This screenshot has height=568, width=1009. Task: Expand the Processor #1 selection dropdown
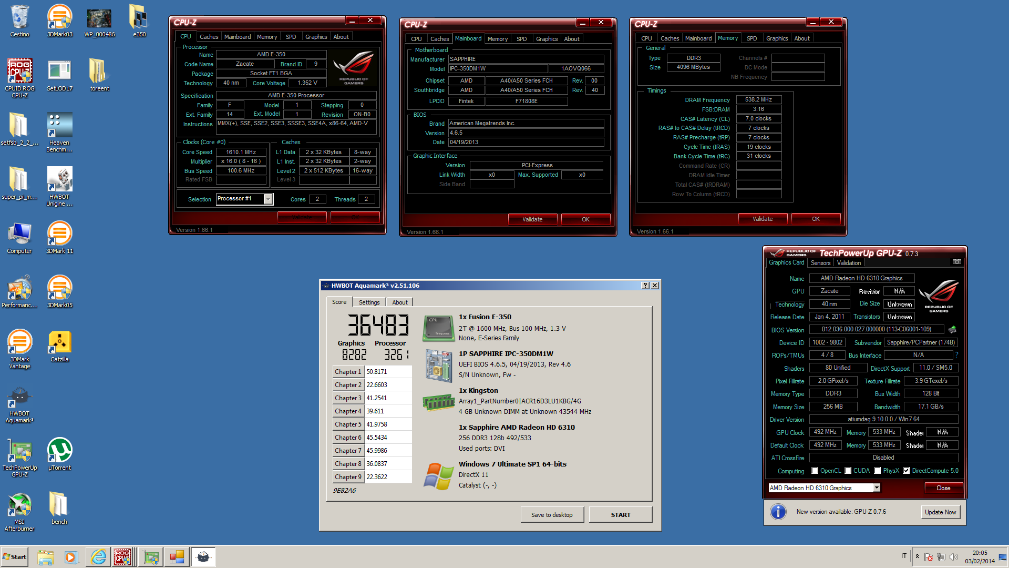[x=268, y=199]
